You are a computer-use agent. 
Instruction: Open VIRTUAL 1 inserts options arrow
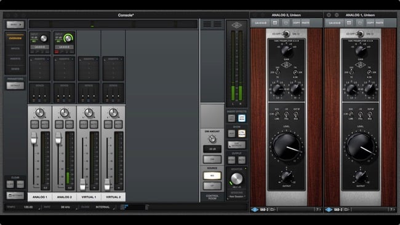tap(97, 59)
